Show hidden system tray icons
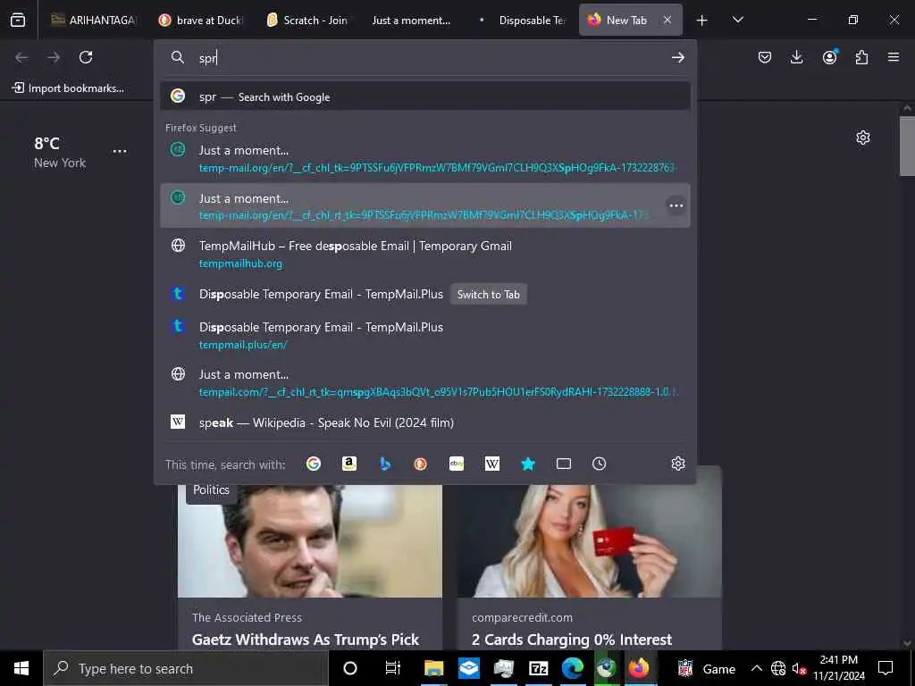Screen dimensions: 915x686 756,668
